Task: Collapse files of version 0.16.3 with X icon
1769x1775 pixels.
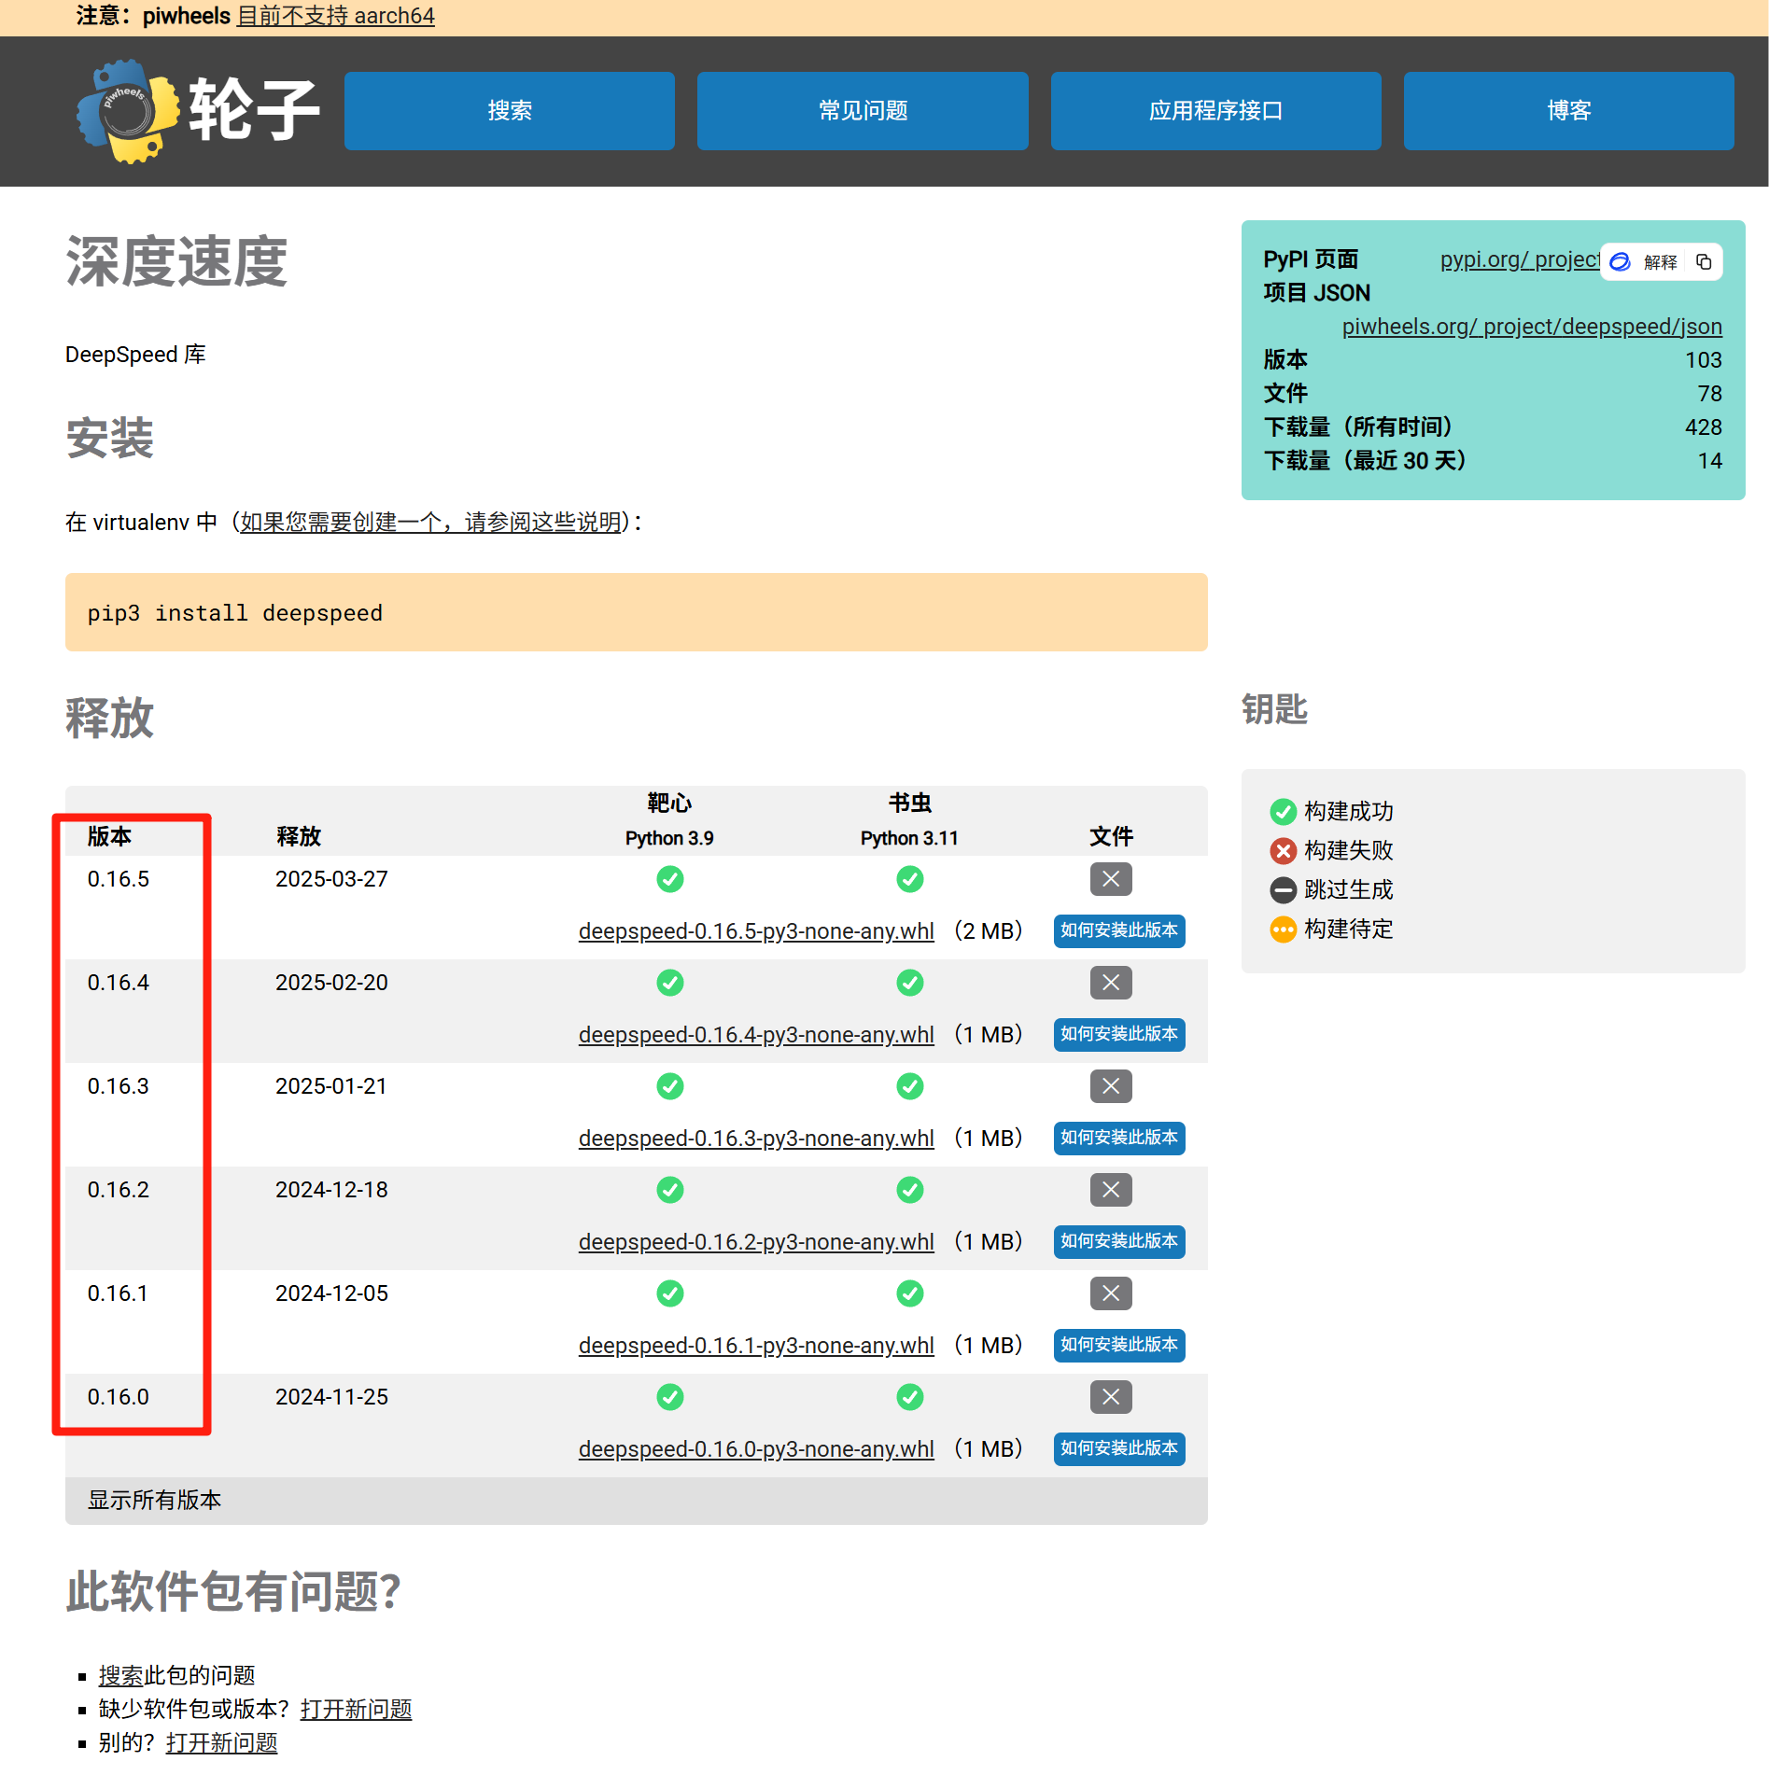Action: 1111,1086
